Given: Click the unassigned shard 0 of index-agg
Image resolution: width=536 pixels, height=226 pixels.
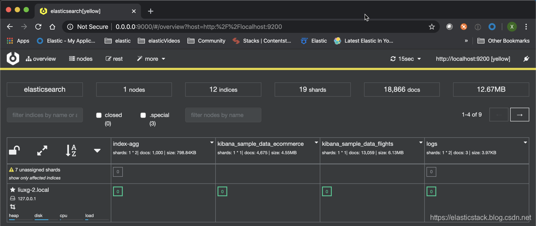Looking at the screenshot, I should point(118,172).
